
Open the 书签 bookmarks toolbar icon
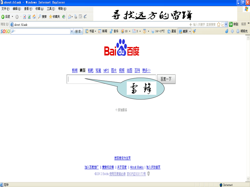(87, 31)
